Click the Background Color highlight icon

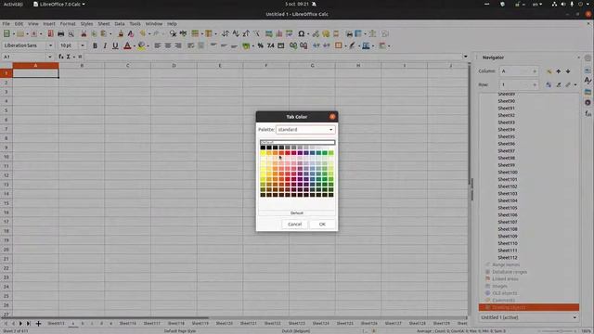tap(141, 45)
